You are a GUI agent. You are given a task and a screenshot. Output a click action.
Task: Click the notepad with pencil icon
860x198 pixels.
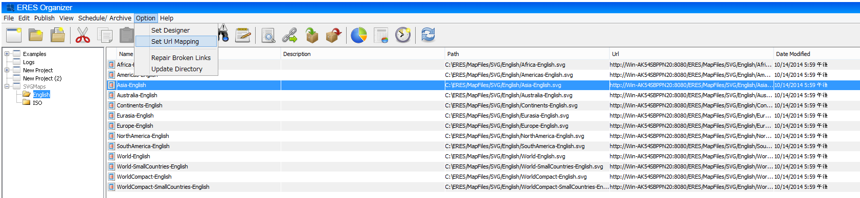click(243, 35)
